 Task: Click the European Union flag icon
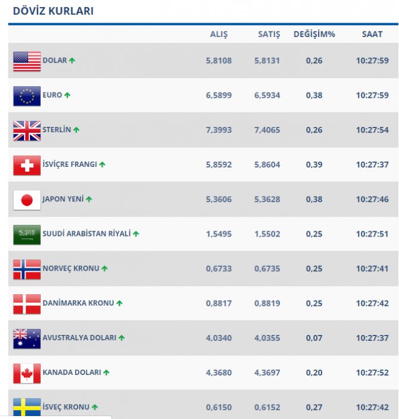tap(27, 96)
